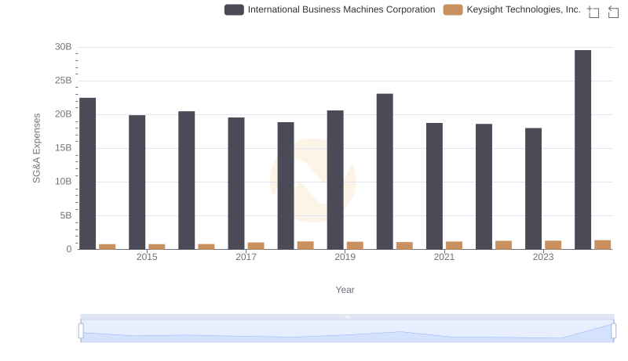Click the right handle of the range slider
Screen dimensions: 628x361
(613, 331)
